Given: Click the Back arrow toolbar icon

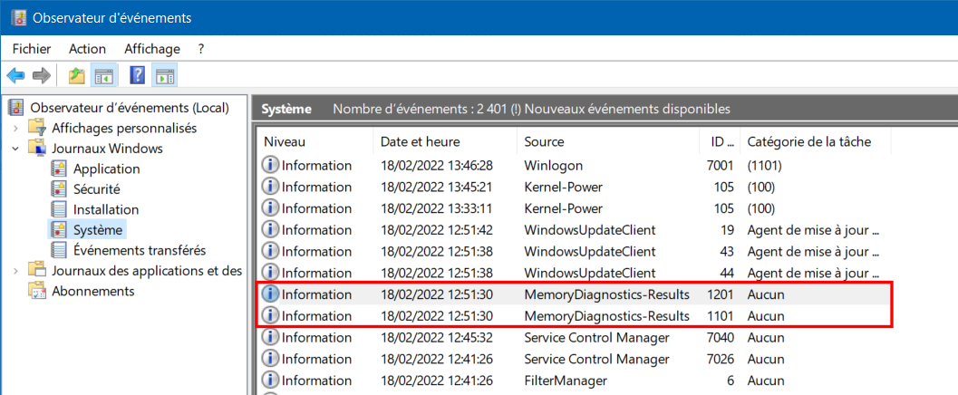Looking at the screenshot, I should click(x=16, y=76).
